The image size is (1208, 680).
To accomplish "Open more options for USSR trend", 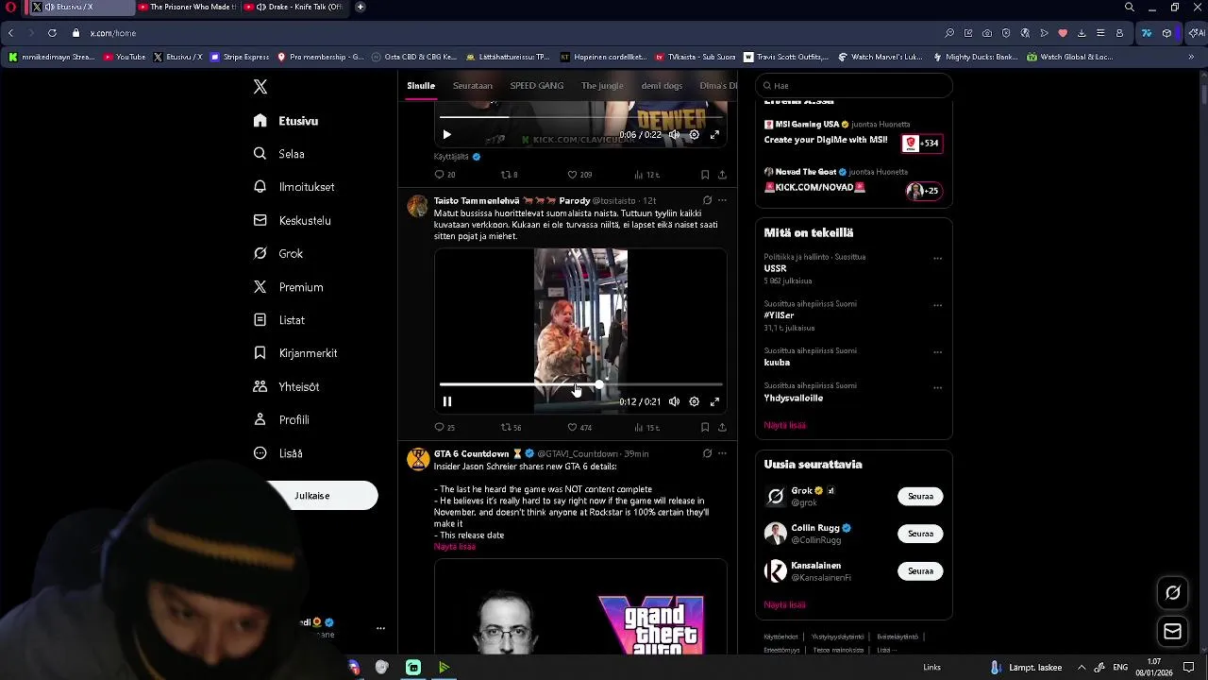I will tap(937, 258).
